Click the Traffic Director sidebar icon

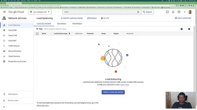[x=4, y=46]
